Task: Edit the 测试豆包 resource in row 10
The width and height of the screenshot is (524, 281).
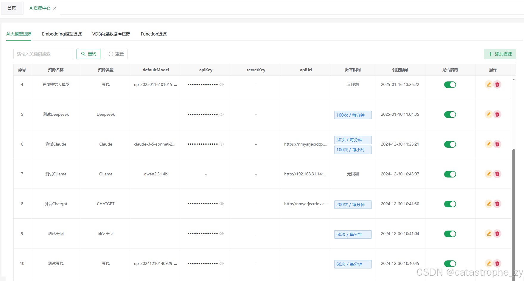Action: click(489, 263)
